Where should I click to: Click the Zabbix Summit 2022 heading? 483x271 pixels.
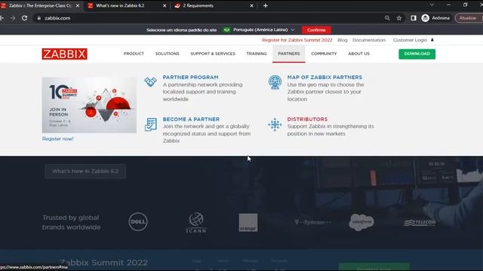tap(104, 263)
